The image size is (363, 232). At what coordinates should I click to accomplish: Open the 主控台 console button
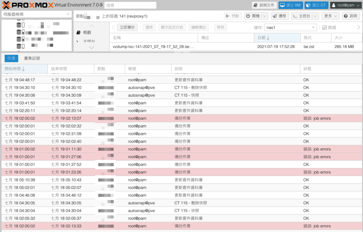click(x=302, y=16)
